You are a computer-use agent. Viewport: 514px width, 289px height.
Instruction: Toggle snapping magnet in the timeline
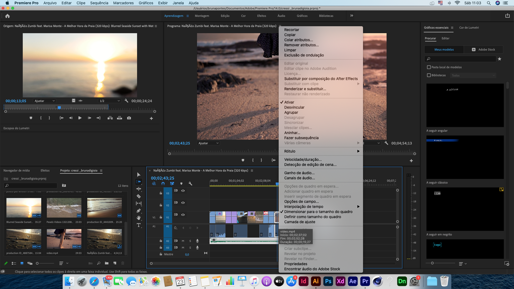point(162,184)
